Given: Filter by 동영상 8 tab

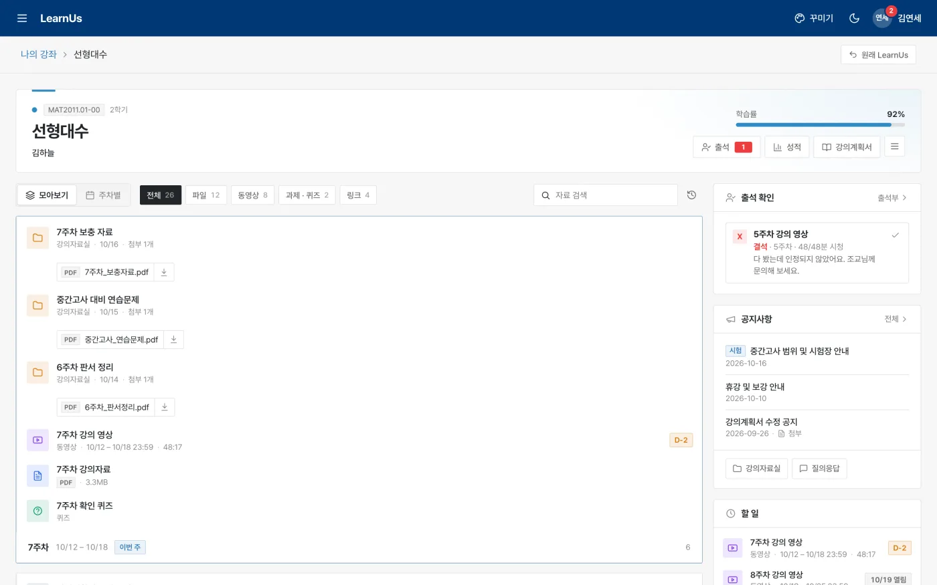Looking at the screenshot, I should pyautogui.click(x=252, y=195).
